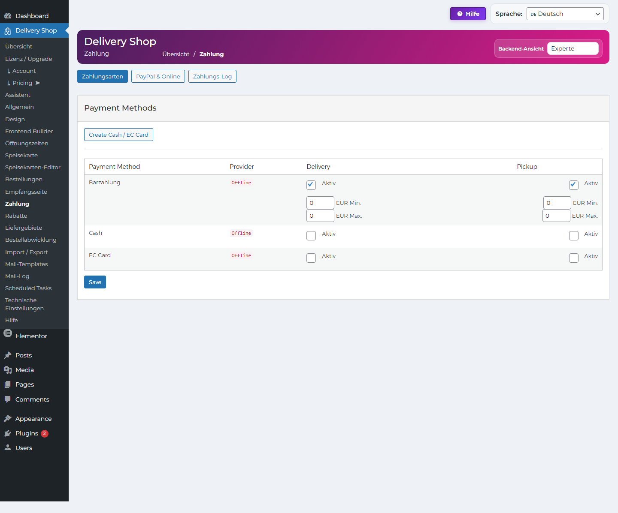Open Scheduled Tasks menu item
The image size is (618, 513).
pyautogui.click(x=28, y=288)
